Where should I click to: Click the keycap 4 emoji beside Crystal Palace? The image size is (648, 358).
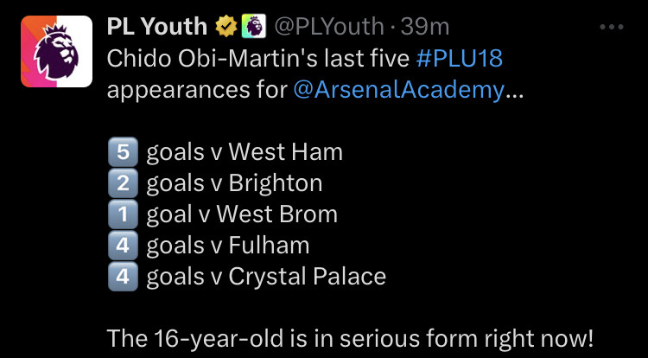click(x=123, y=276)
